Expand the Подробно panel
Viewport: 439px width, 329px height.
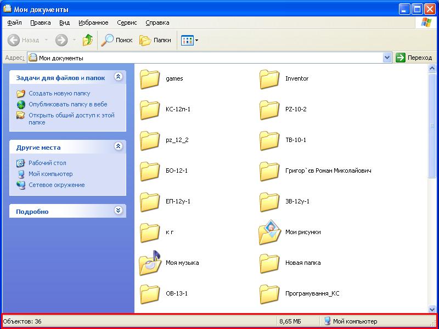(x=119, y=210)
